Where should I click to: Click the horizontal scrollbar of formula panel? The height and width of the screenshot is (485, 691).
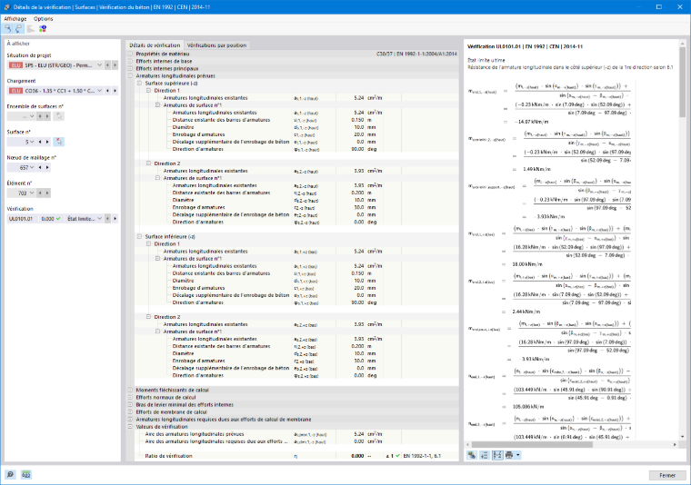pos(532,444)
